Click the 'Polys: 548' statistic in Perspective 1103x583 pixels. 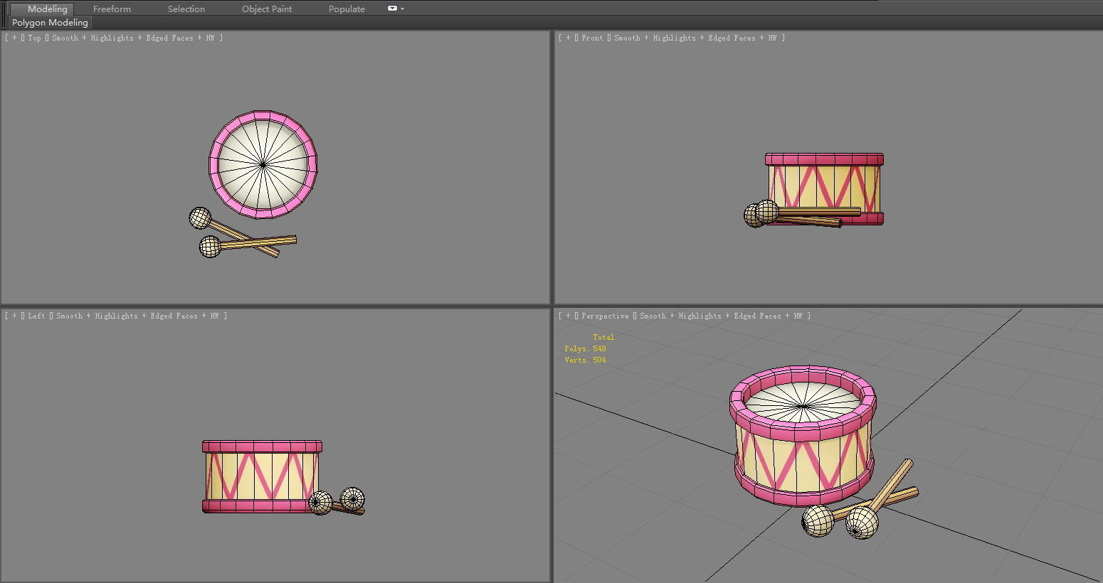(585, 348)
